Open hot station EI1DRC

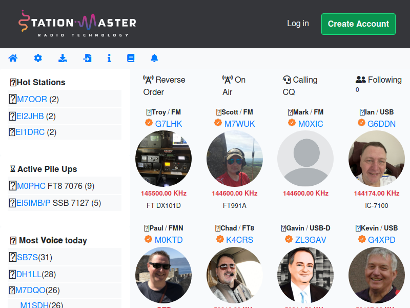click(x=30, y=132)
